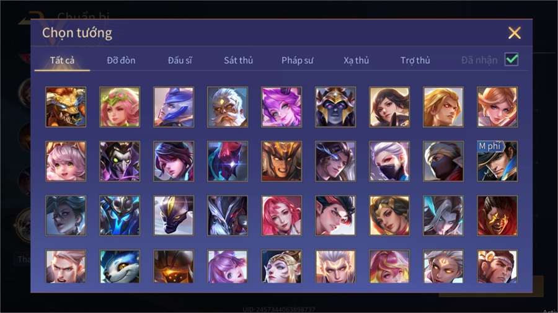Open the 'Sát thủ' hero filter tab
This screenshot has width=558, height=313.
tap(239, 61)
